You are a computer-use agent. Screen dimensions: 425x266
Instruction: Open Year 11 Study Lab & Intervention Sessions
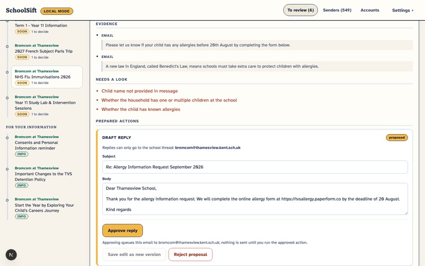(x=46, y=106)
